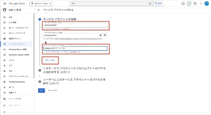Viewport: 211px width, 115px height.
Task: Open Workload Identity 連携 in the sidebar
Action: [x=17, y=49]
